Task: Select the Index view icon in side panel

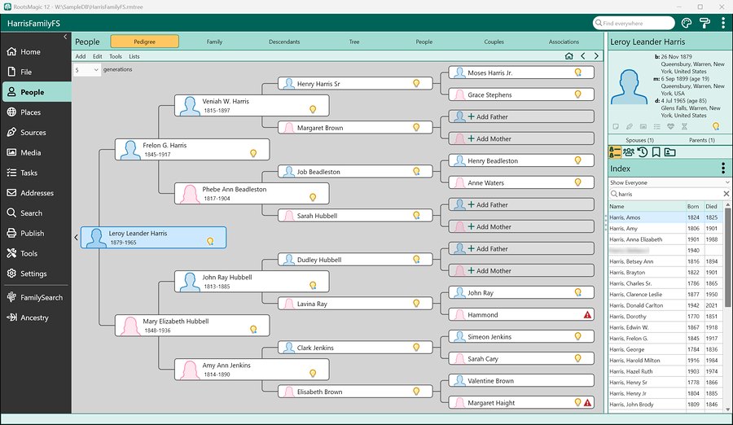Action: (x=615, y=152)
